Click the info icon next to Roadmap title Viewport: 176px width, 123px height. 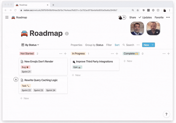pos(67,34)
